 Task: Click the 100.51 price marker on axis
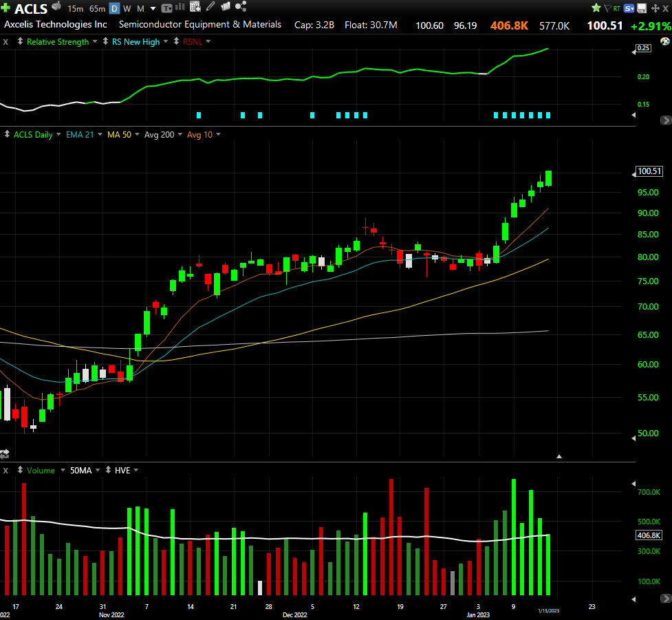click(649, 171)
